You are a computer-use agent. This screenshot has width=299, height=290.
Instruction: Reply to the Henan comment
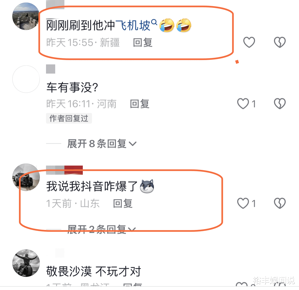tap(140, 104)
